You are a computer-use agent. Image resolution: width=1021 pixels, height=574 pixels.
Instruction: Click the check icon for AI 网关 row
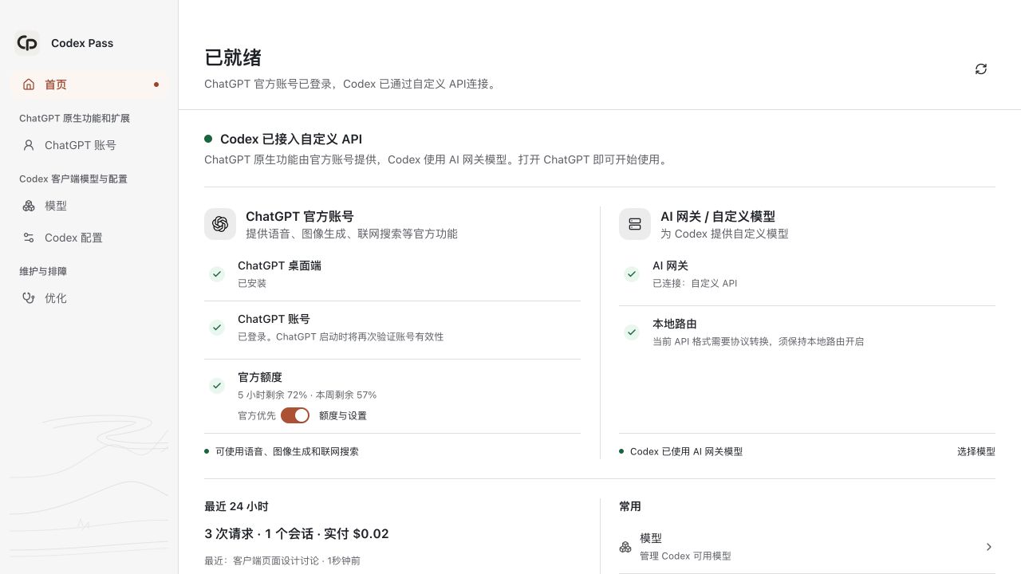(632, 274)
